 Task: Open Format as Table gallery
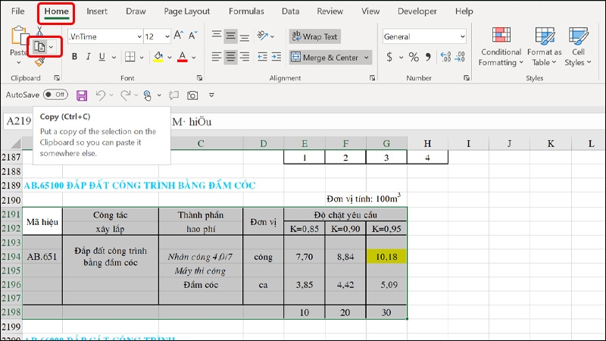point(544,46)
